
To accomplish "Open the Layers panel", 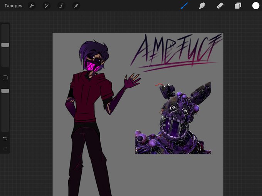I will point(238,6).
